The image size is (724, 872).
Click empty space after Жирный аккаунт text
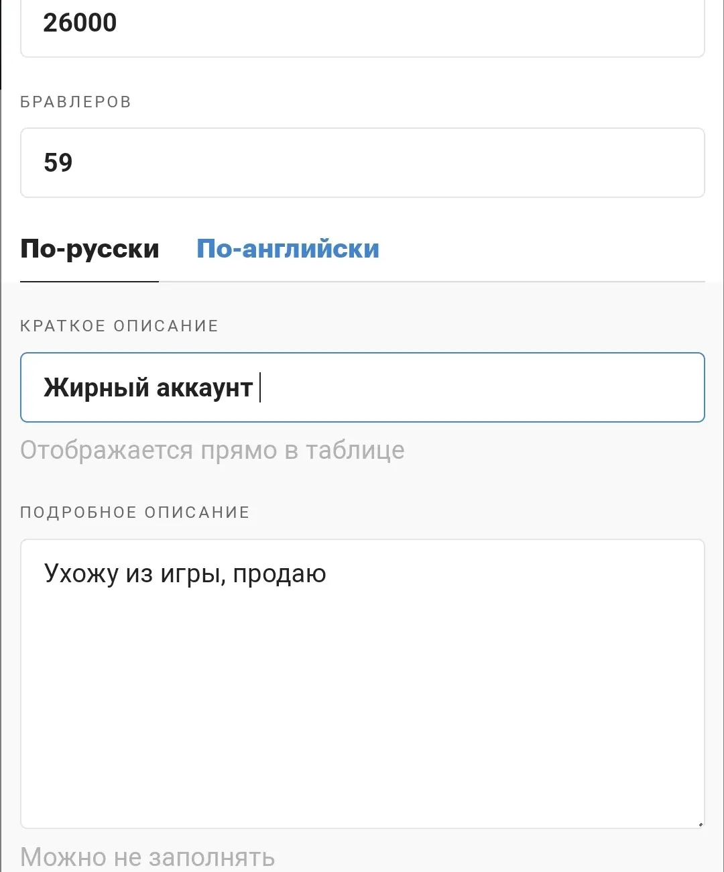483,388
